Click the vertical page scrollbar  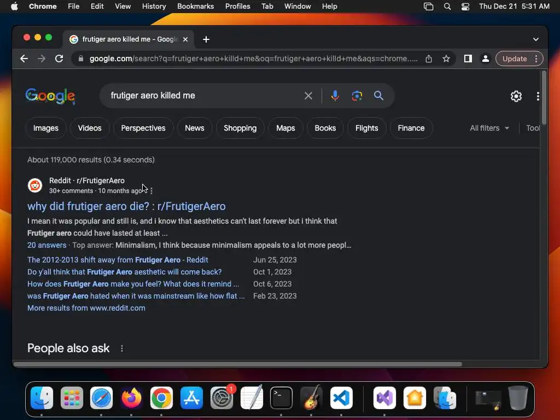544,98
